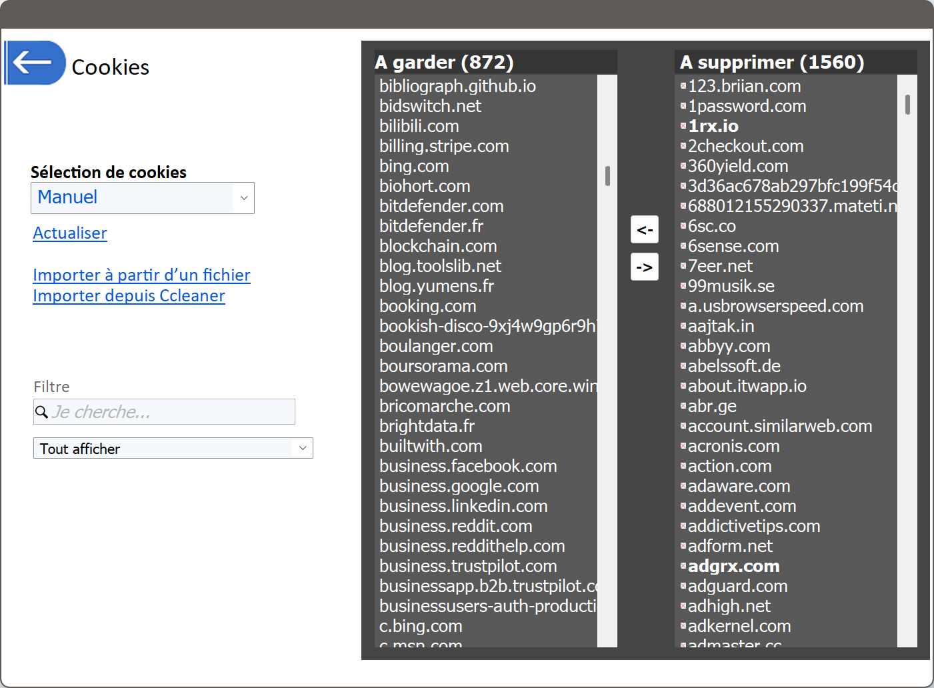Click the Actualiser link

(x=70, y=233)
